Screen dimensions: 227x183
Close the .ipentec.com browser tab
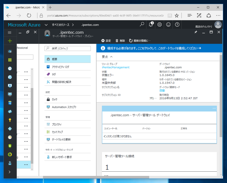pos(43,7)
